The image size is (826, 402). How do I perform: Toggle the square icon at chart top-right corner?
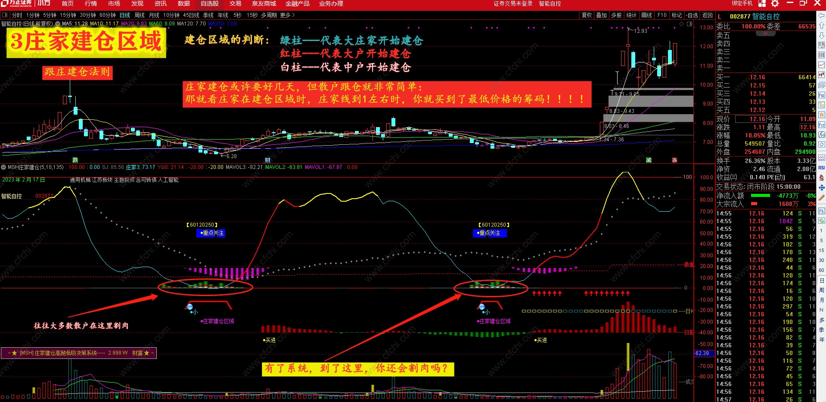[x=689, y=24]
